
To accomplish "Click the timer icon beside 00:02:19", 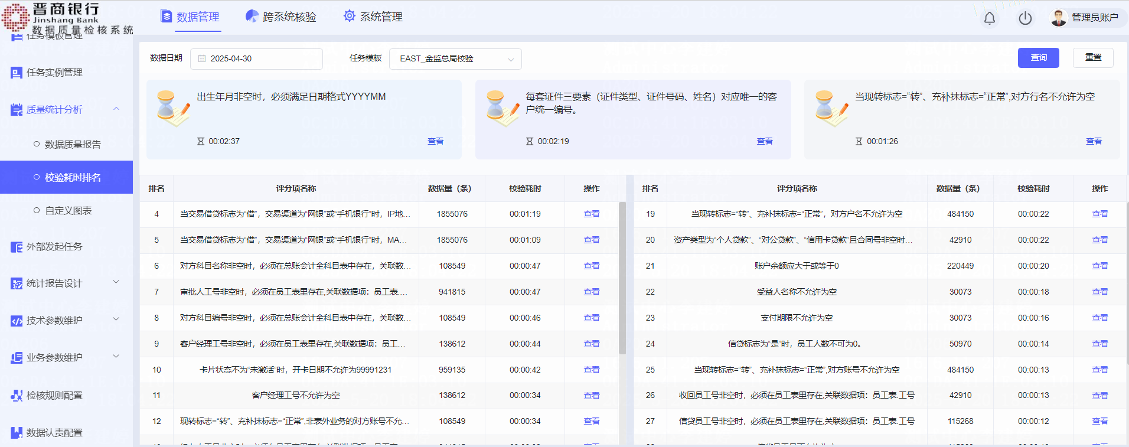I will [530, 141].
